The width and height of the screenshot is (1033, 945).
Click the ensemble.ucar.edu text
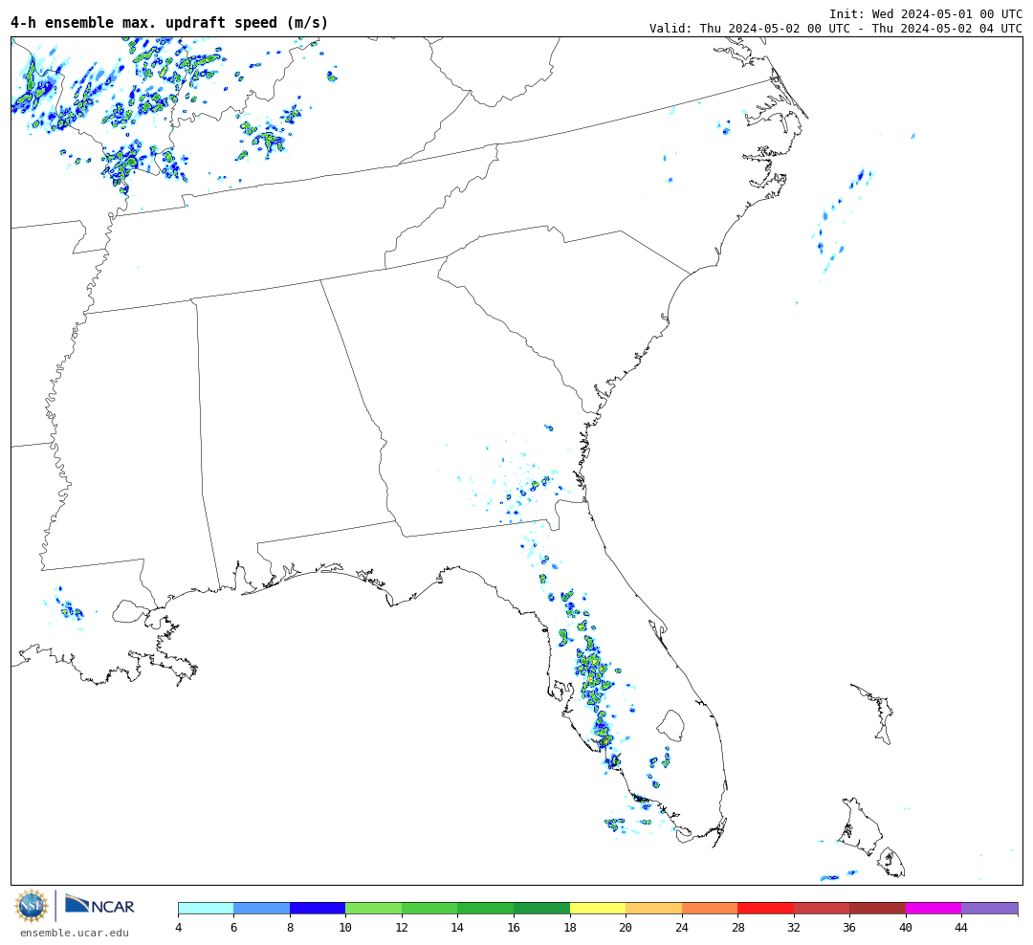(75, 933)
